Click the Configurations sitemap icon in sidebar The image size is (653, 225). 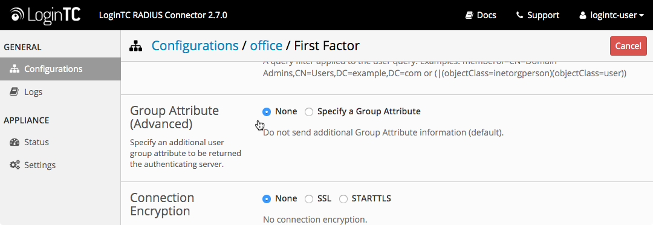[14, 69]
